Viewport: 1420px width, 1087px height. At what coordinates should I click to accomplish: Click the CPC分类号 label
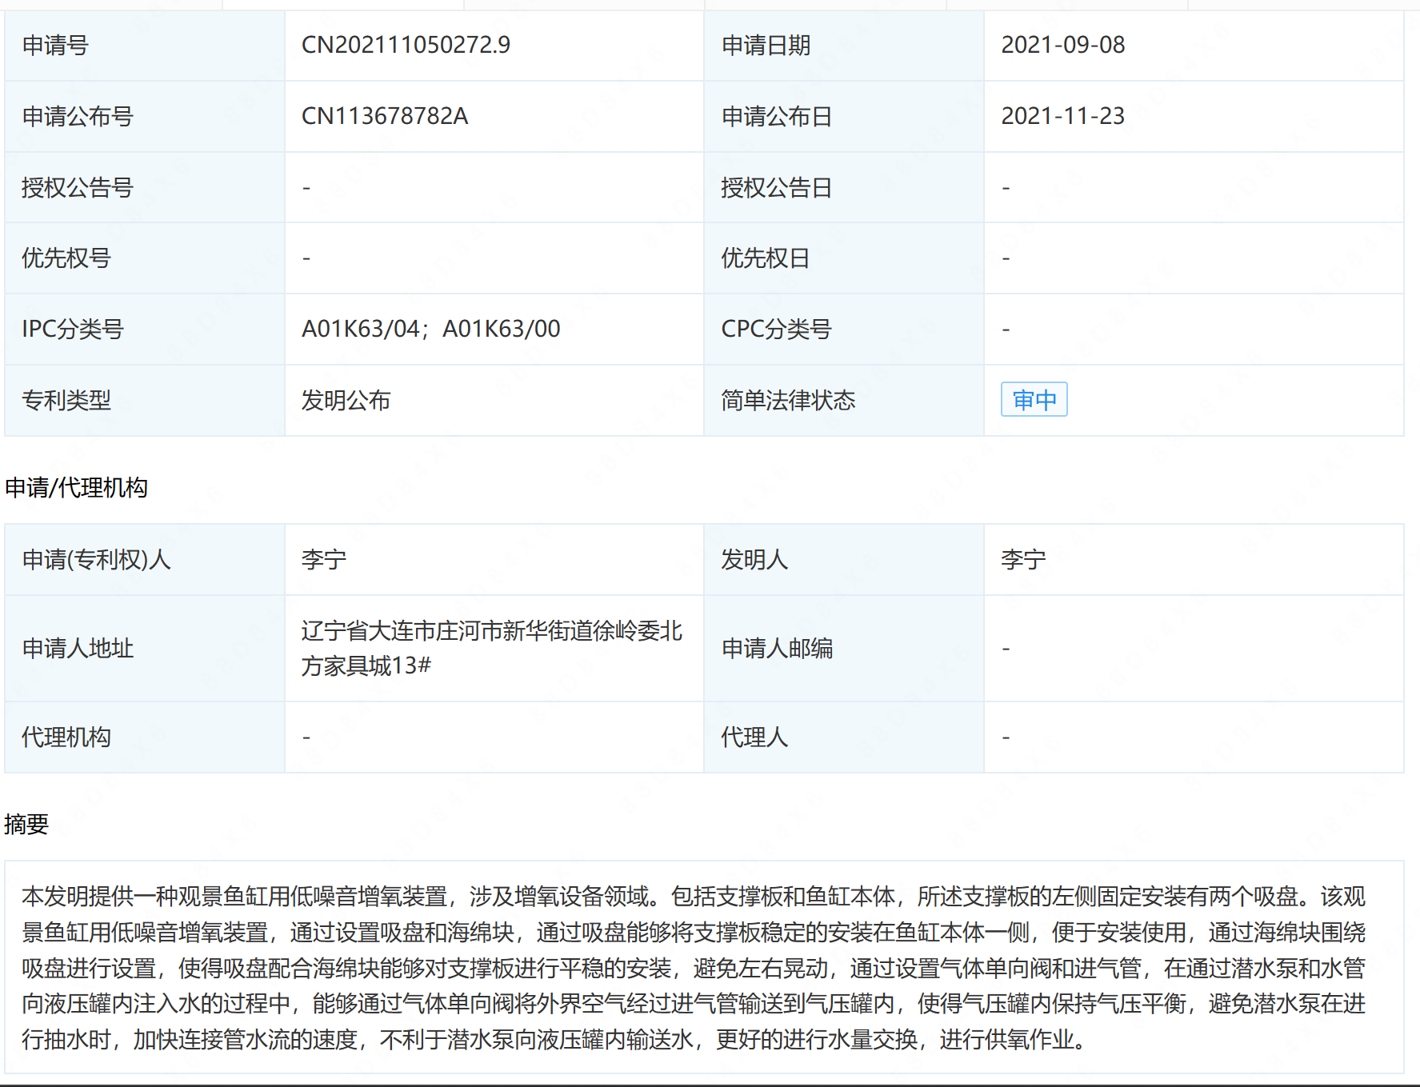click(776, 329)
